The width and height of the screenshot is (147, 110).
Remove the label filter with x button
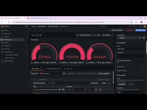[x=96, y=90]
